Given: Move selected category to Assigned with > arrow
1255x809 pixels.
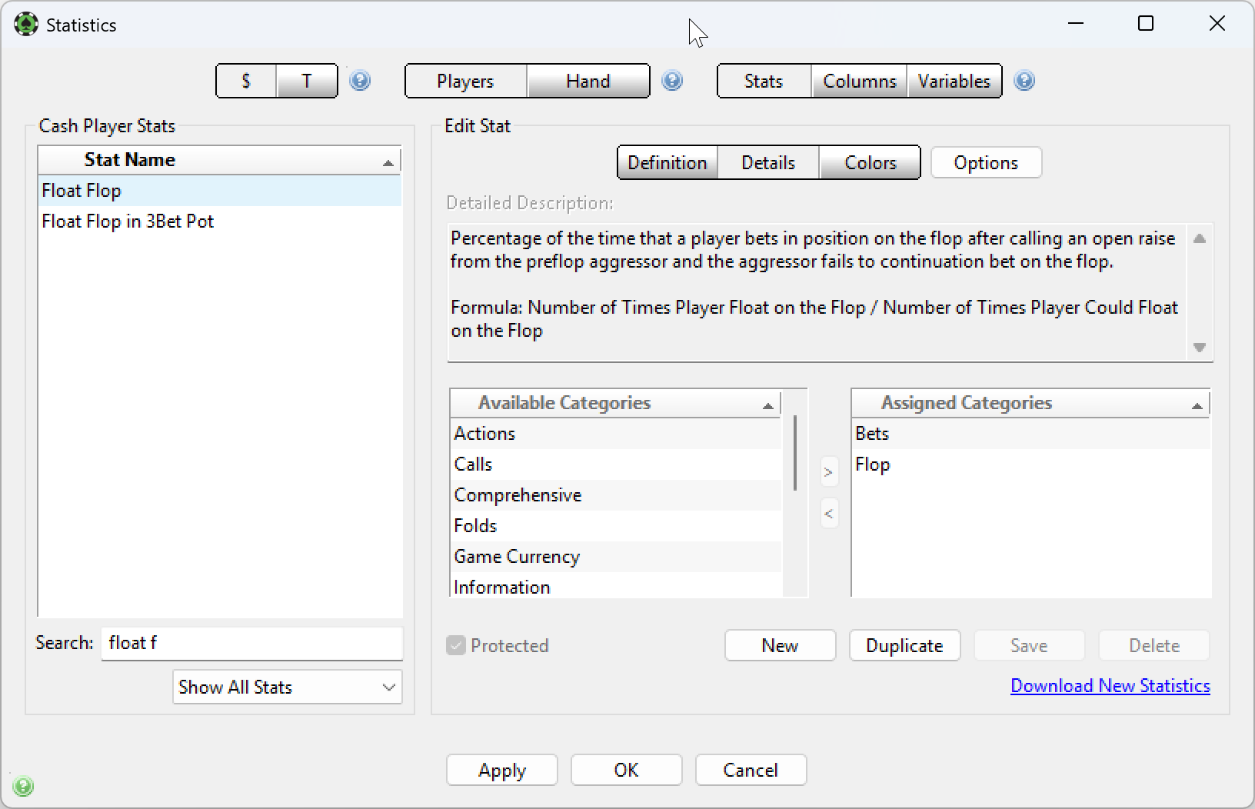Looking at the screenshot, I should (828, 472).
